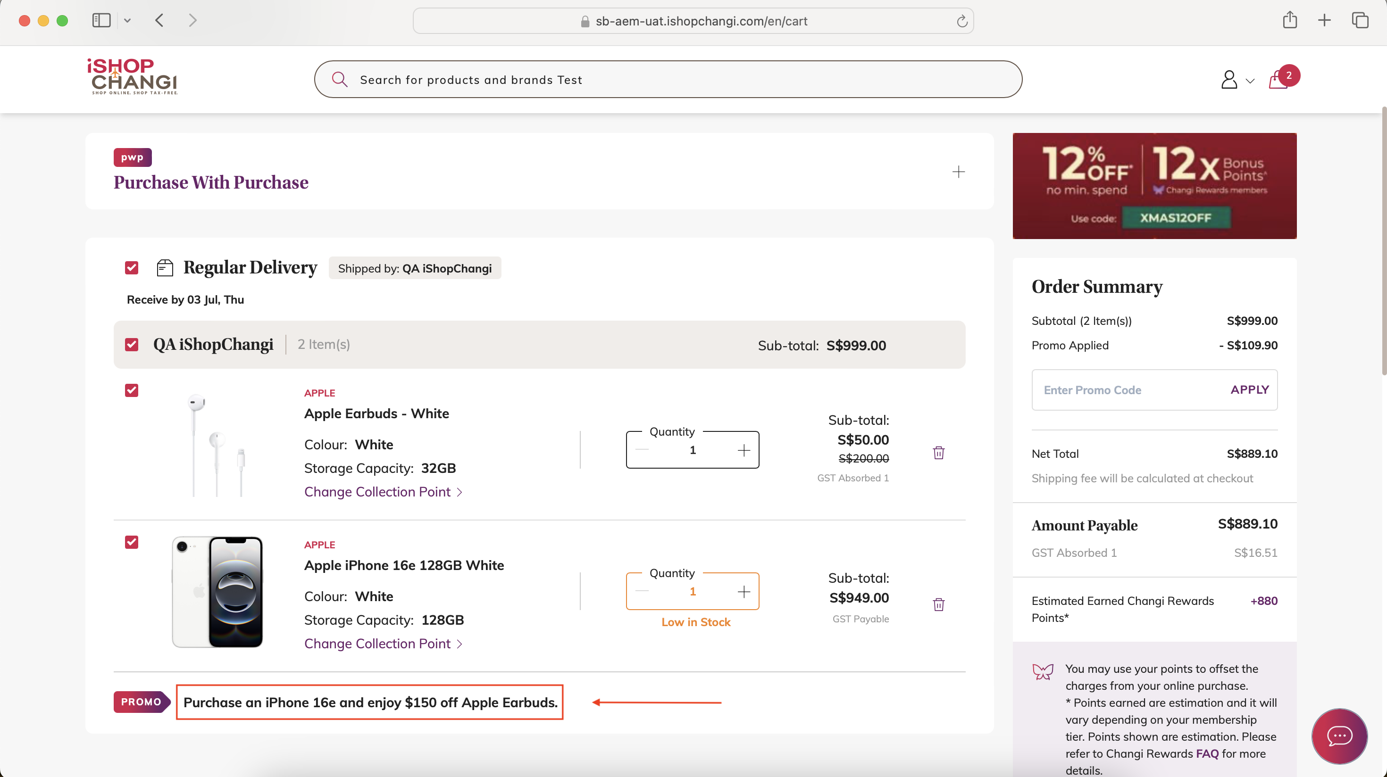Click the 'Low in Stock' label

point(696,622)
